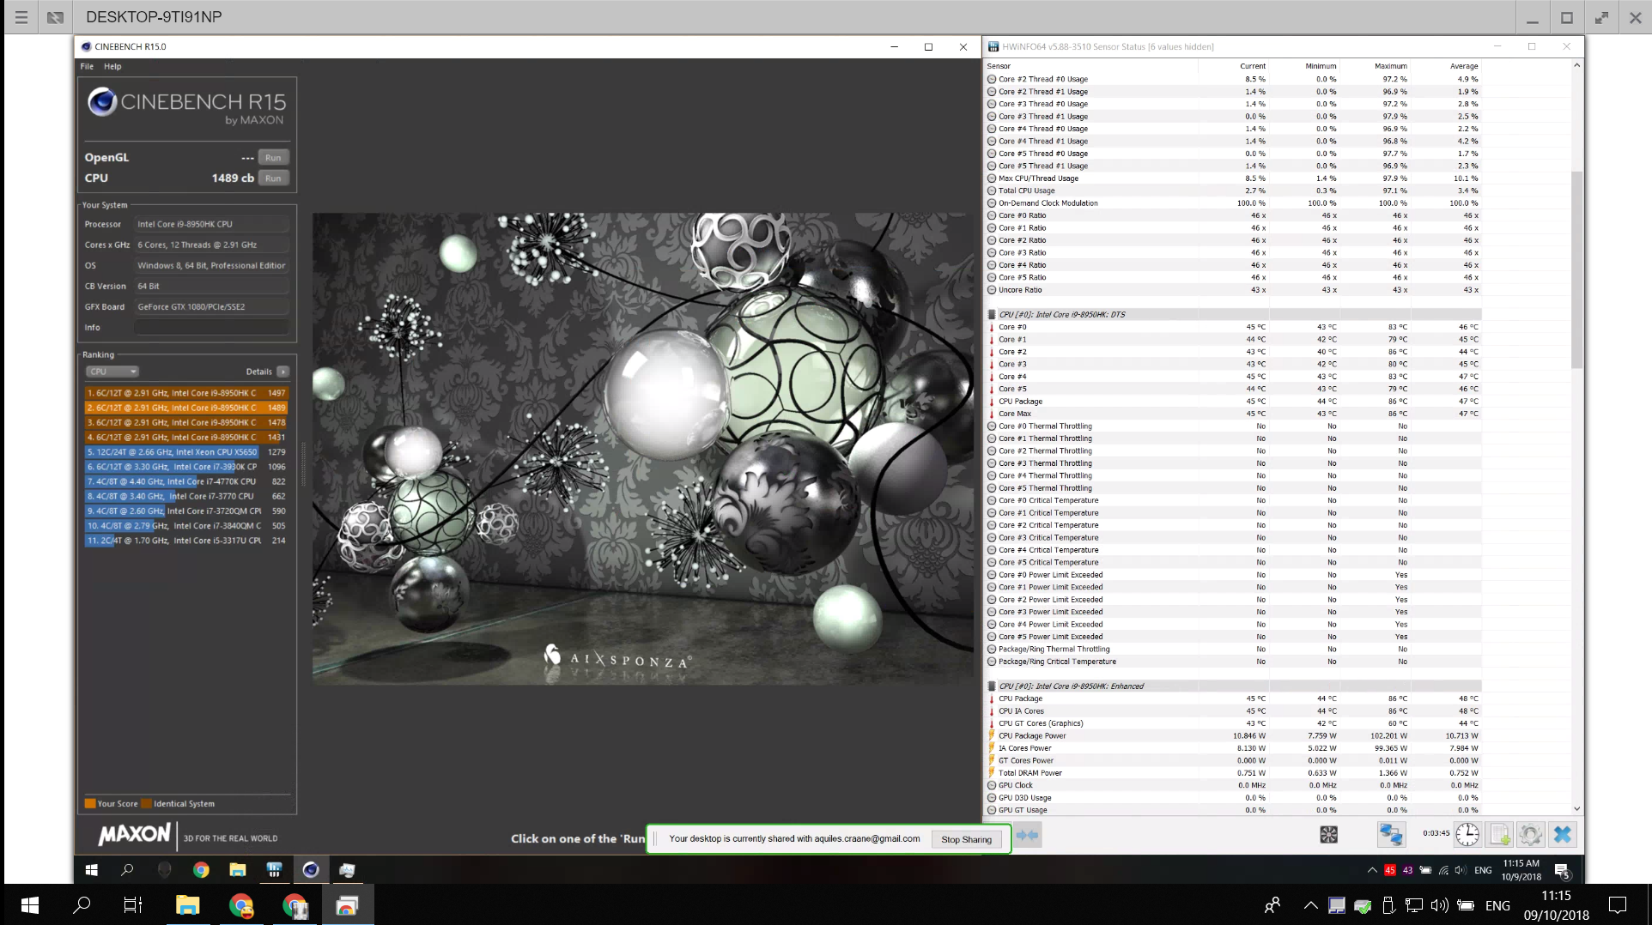Select the CPU Package Power sensor row
1652x925 pixels.
coord(1234,735)
